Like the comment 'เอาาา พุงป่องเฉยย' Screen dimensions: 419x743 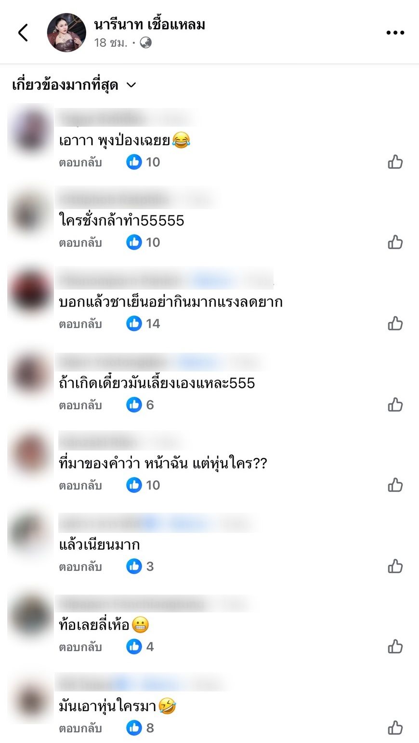(395, 162)
